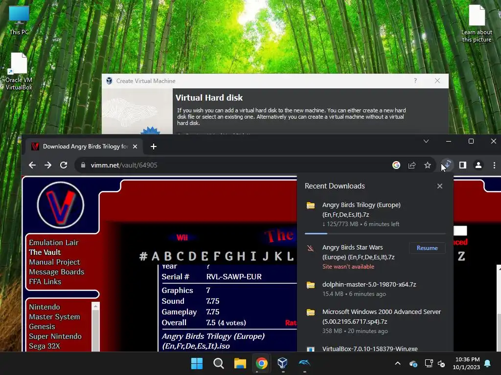Viewport: 501px width, 375px height.
Task: Open Message Boards link
Action: (x=57, y=272)
